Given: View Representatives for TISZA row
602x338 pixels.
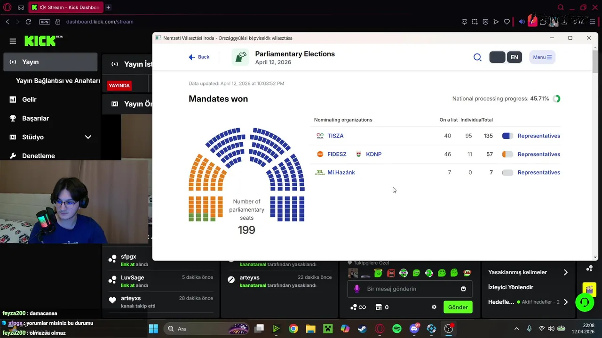Looking at the screenshot, I should [x=539, y=136].
